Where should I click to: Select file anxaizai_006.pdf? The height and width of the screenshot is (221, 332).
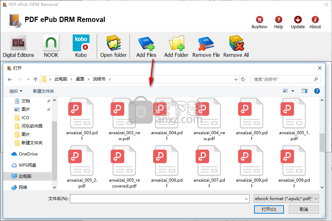[x=167, y=167]
